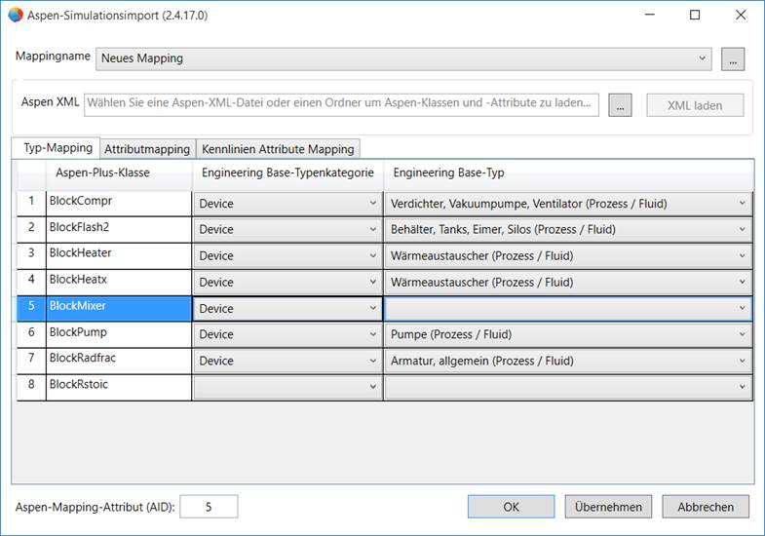
Task: Click the Abbrechen button
Action: pyautogui.click(x=705, y=507)
